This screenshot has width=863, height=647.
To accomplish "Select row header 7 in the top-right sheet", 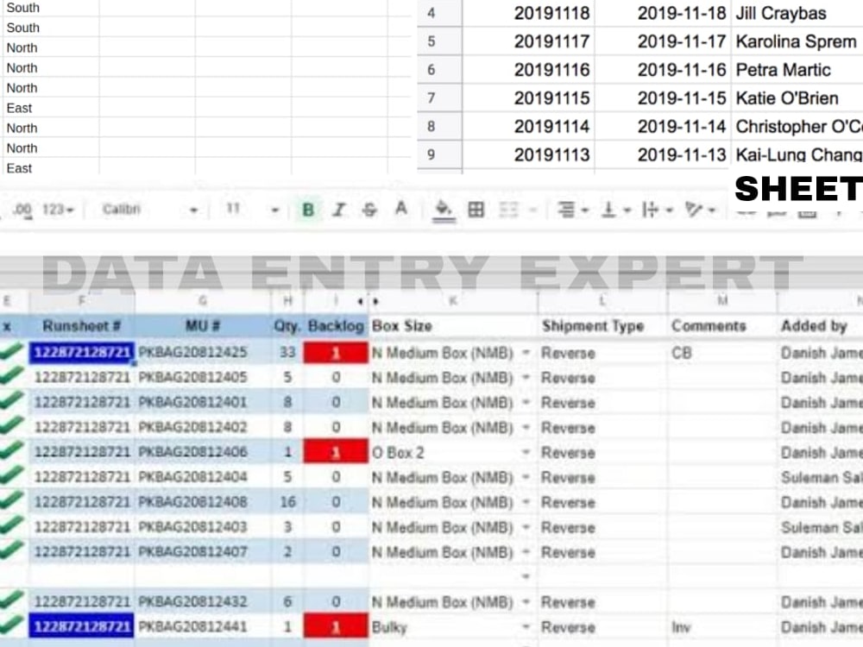I will 439,98.
